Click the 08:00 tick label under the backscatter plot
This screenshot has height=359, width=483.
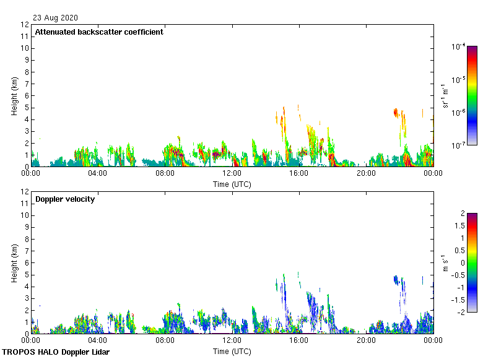coord(165,174)
